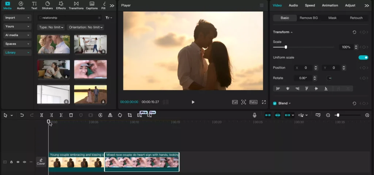Add a Scale keyframe diamond
Image resolution: width=374 pixels, height=175 pixels.
pyautogui.click(x=364, y=47)
